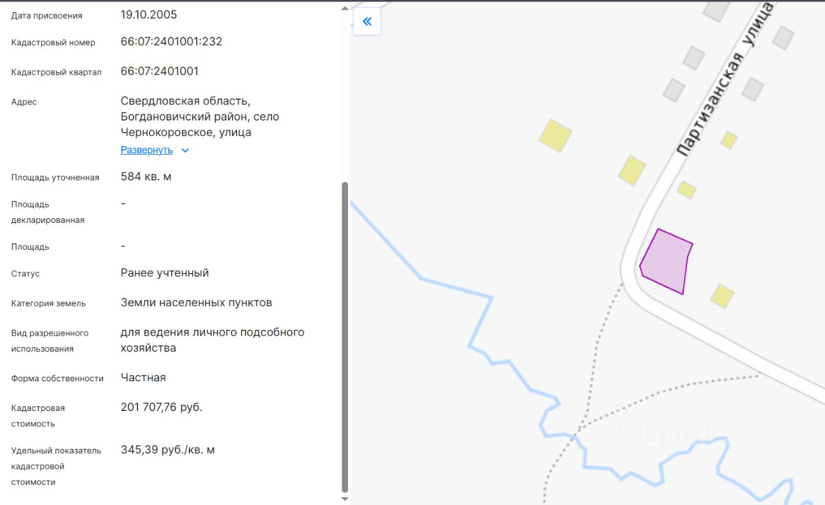Click the scrollbar down arrow at panel bottom
This screenshot has width=825, height=505.
pyautogui.click(x=345, y=499)
